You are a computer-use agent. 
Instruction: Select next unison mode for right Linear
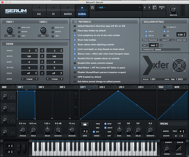[62, 79]
